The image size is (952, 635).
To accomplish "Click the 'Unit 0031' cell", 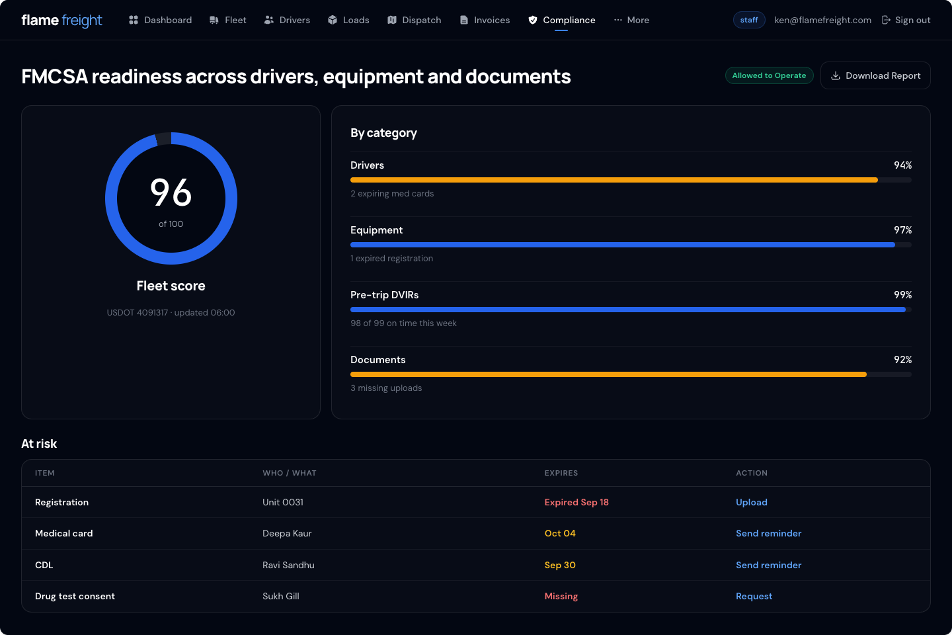I will 283,502.
